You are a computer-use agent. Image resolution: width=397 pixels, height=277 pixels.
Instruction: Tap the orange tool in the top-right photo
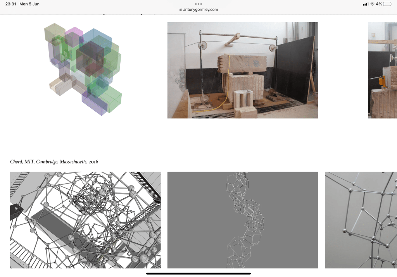point(382,81)
